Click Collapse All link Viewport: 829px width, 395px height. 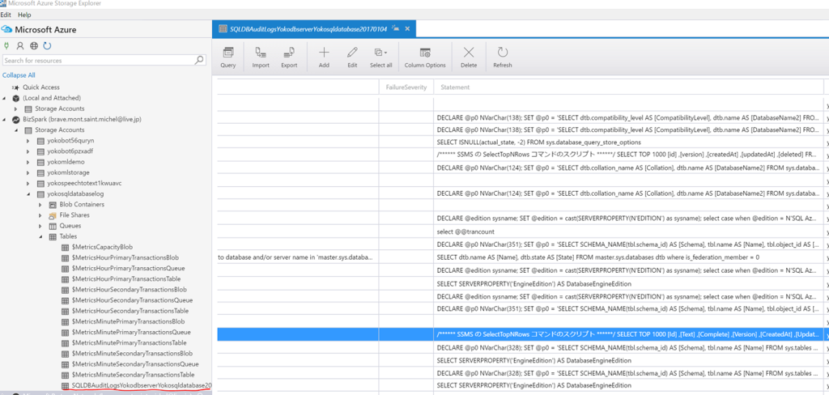pyautogui.click(x=19, y=75)
